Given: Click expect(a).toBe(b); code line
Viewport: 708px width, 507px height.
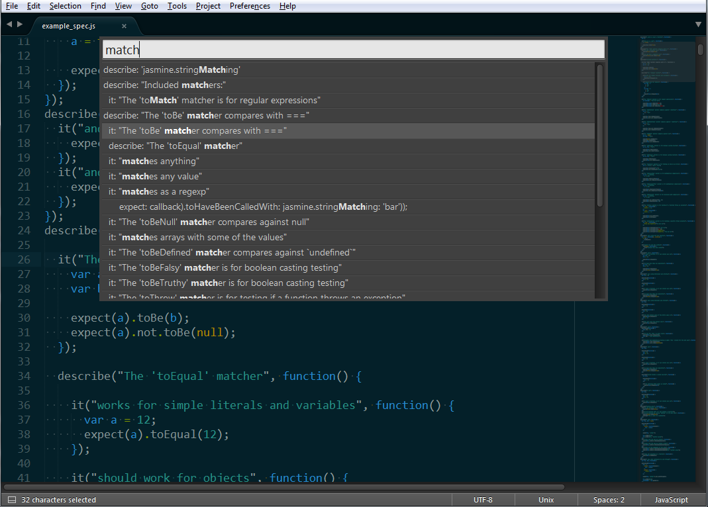Looking at the screenshot, I should point(130,318).
